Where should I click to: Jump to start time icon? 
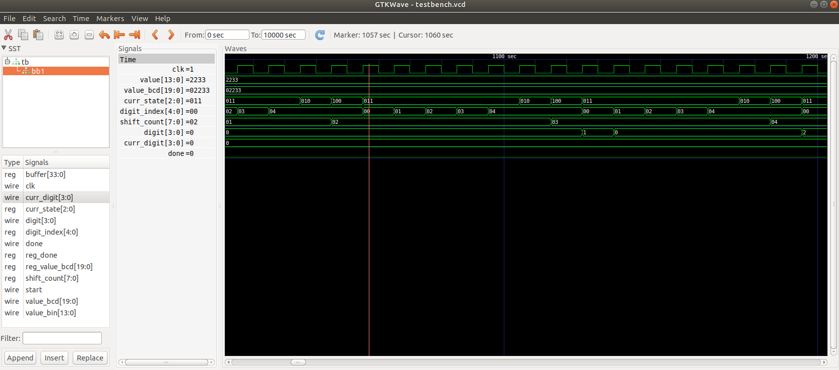tap(119, 35)
